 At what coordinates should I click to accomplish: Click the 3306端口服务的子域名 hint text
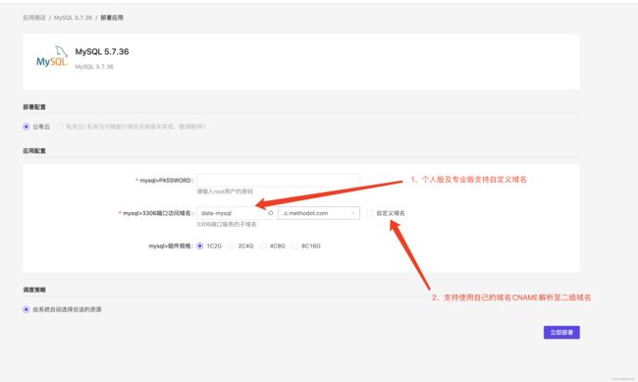[x=227, y=224]
